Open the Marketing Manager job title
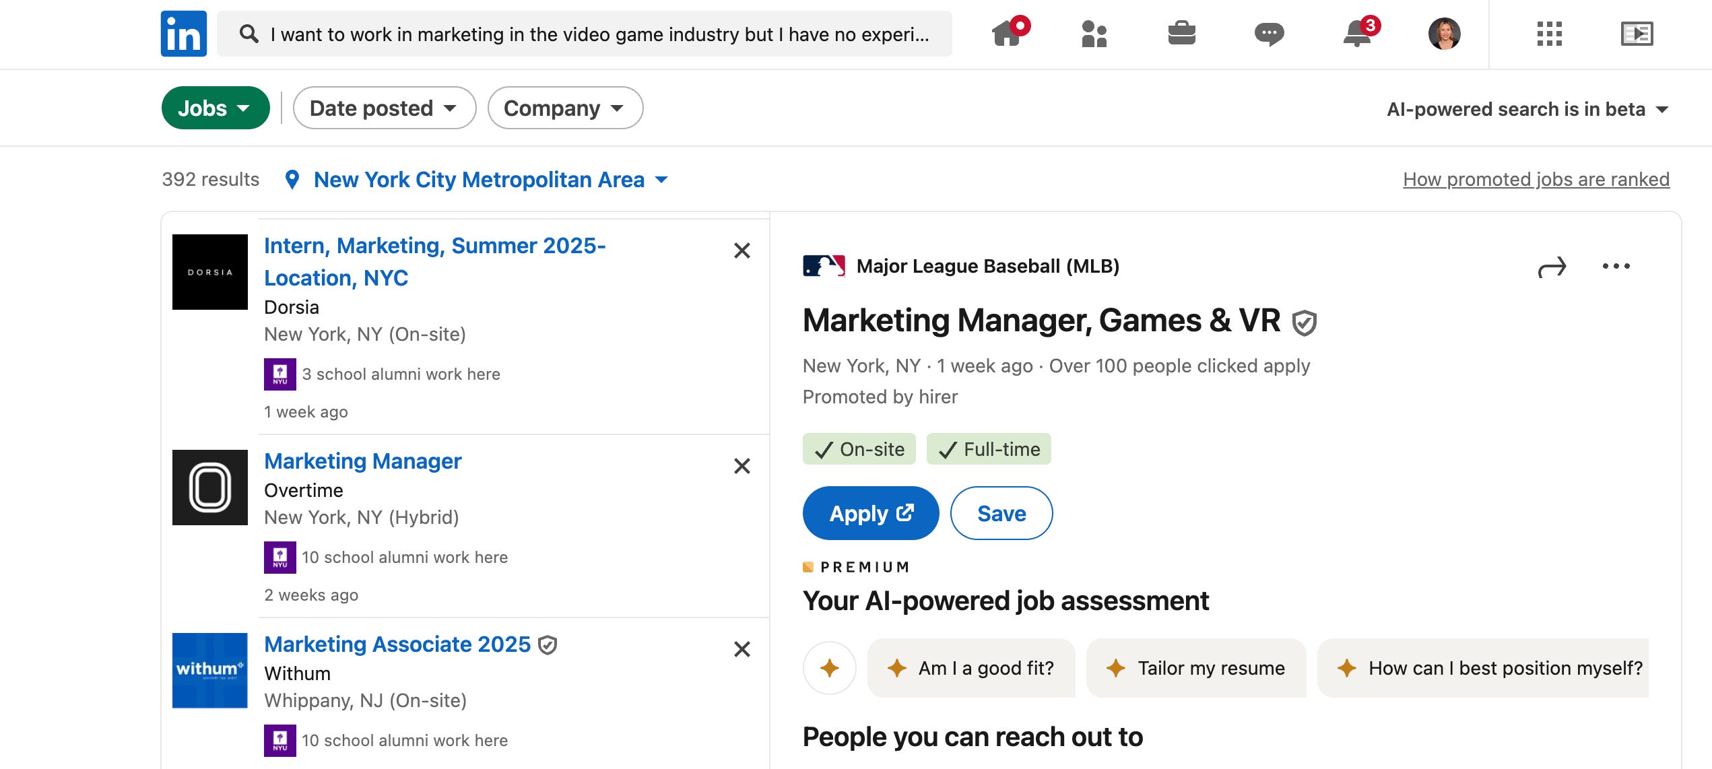Screen dimensions: 1712x769 coord(363,461)
